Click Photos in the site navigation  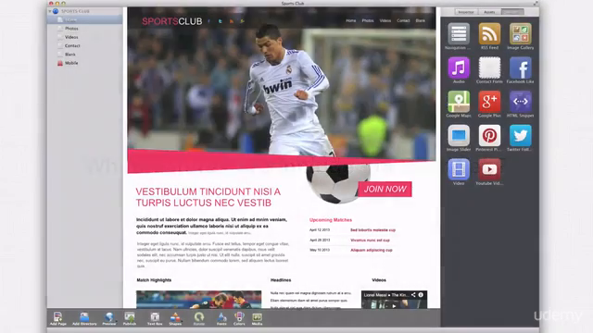(368, 20)
